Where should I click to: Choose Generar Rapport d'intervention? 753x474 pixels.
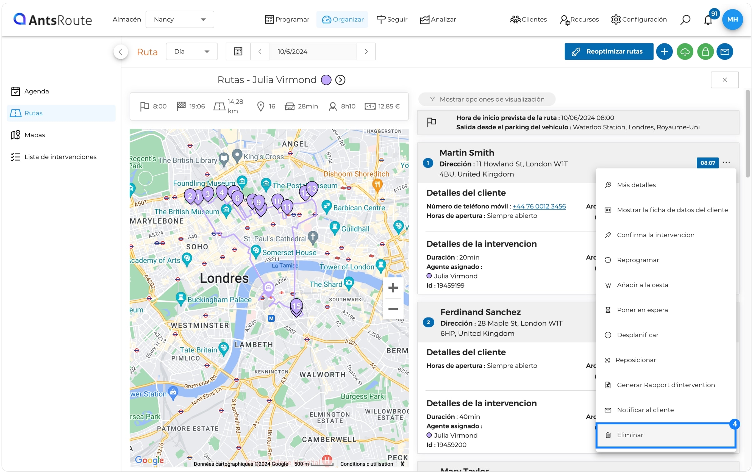point(666,385)
